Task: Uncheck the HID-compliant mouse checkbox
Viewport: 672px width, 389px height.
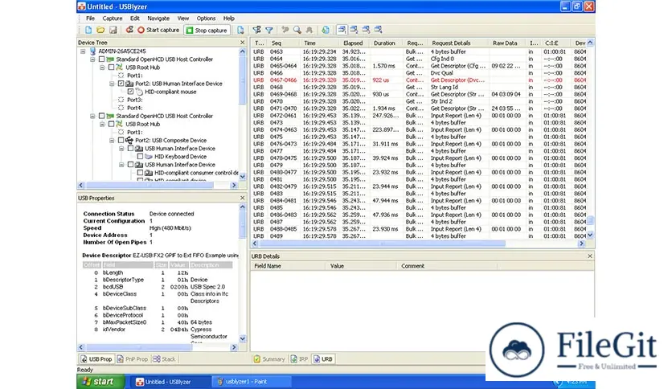Action: (131, 92)
